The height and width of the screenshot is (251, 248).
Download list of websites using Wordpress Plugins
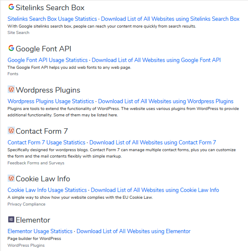pyautogui.click(x=166, y=101)
